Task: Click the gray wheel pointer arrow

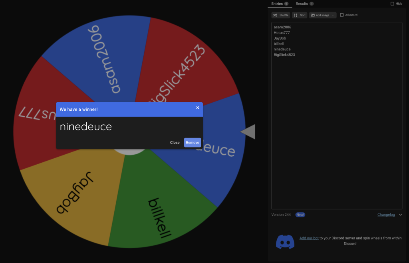Action: click(x=248, y=132)
